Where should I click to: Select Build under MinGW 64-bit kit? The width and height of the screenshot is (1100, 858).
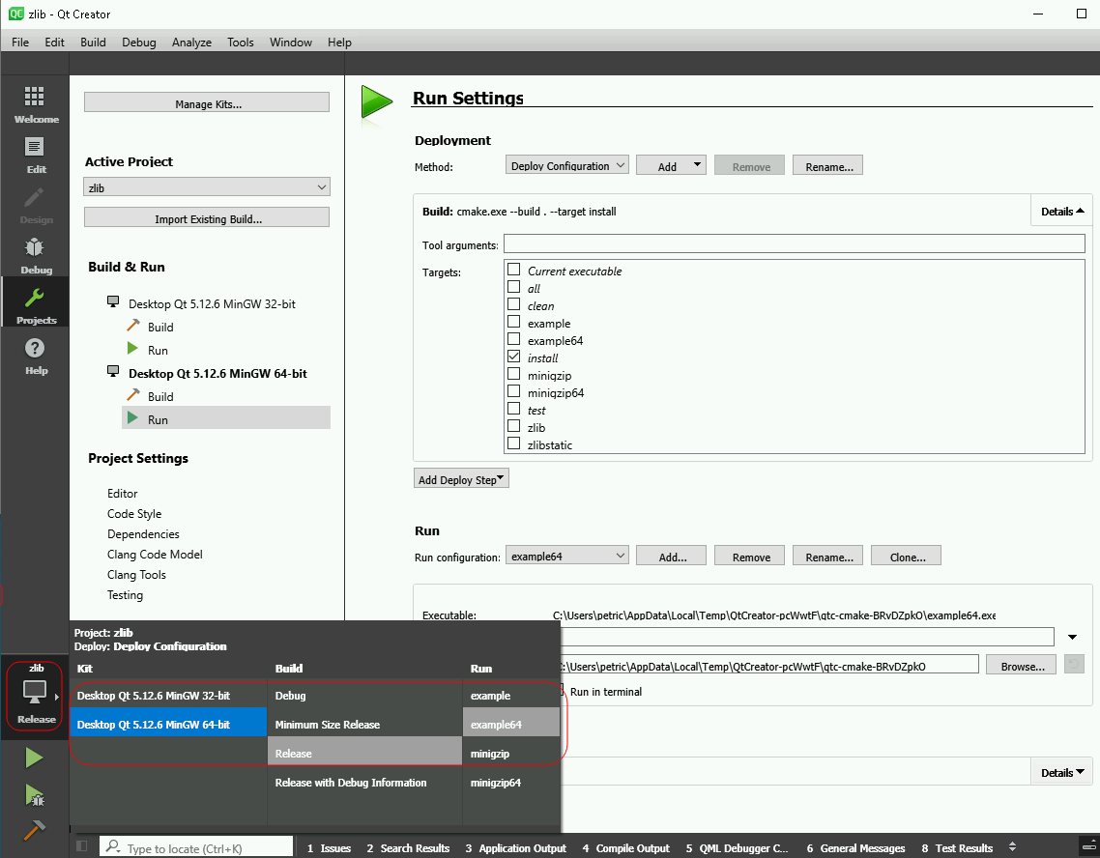(x=159, y=396)
